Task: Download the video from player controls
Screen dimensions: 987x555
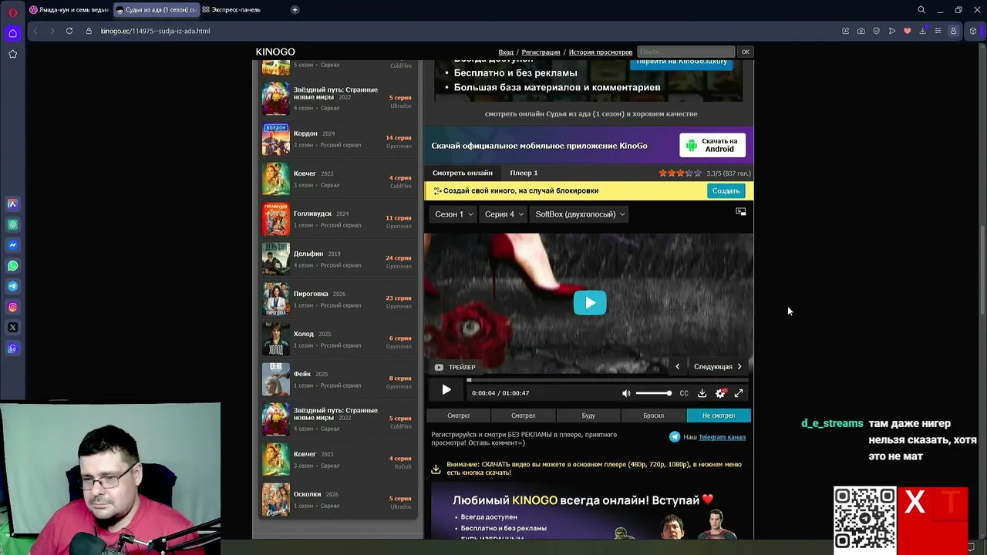Action: (702, 393)
